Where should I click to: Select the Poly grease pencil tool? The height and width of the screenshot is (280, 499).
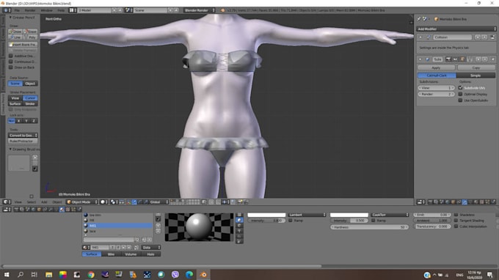(30, 37)
